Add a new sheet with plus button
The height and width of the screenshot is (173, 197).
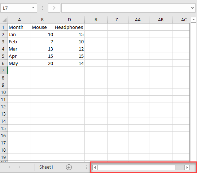click(x=69, y=167)
